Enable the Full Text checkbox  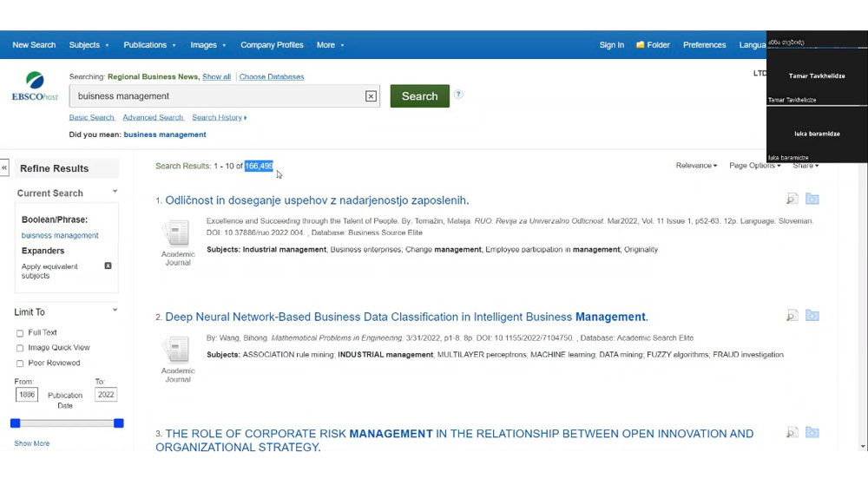20,333
